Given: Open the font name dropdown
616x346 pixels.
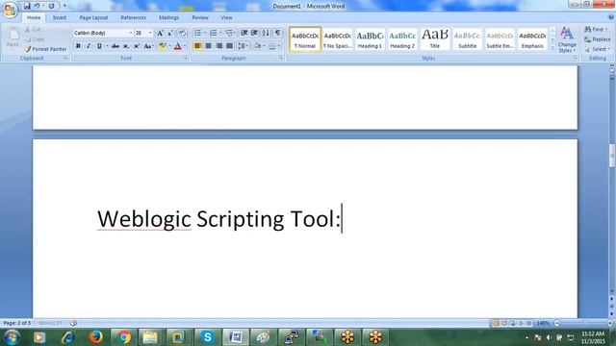Looking at the screenshot, I should [x=131, y=34].
